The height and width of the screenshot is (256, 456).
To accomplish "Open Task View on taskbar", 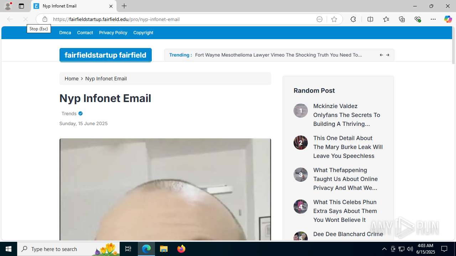I will (x=128, y=249).
